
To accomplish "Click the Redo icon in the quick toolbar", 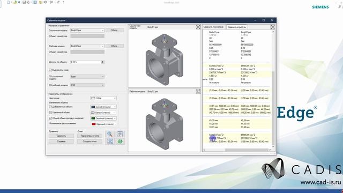I will tap(51, 2).
